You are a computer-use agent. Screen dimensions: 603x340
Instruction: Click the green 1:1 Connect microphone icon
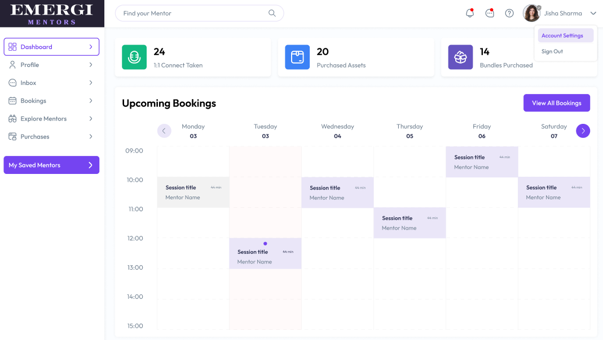point(134,57)
